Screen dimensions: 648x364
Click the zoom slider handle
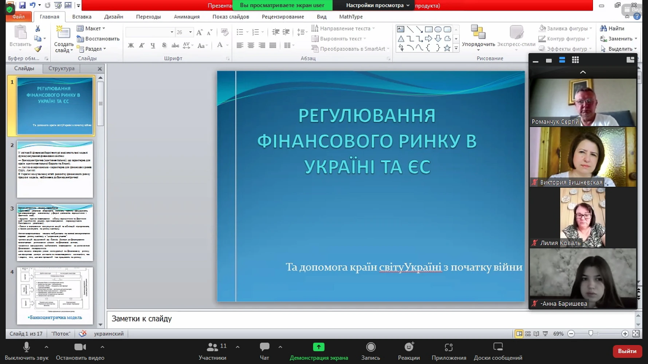point(591,334)
